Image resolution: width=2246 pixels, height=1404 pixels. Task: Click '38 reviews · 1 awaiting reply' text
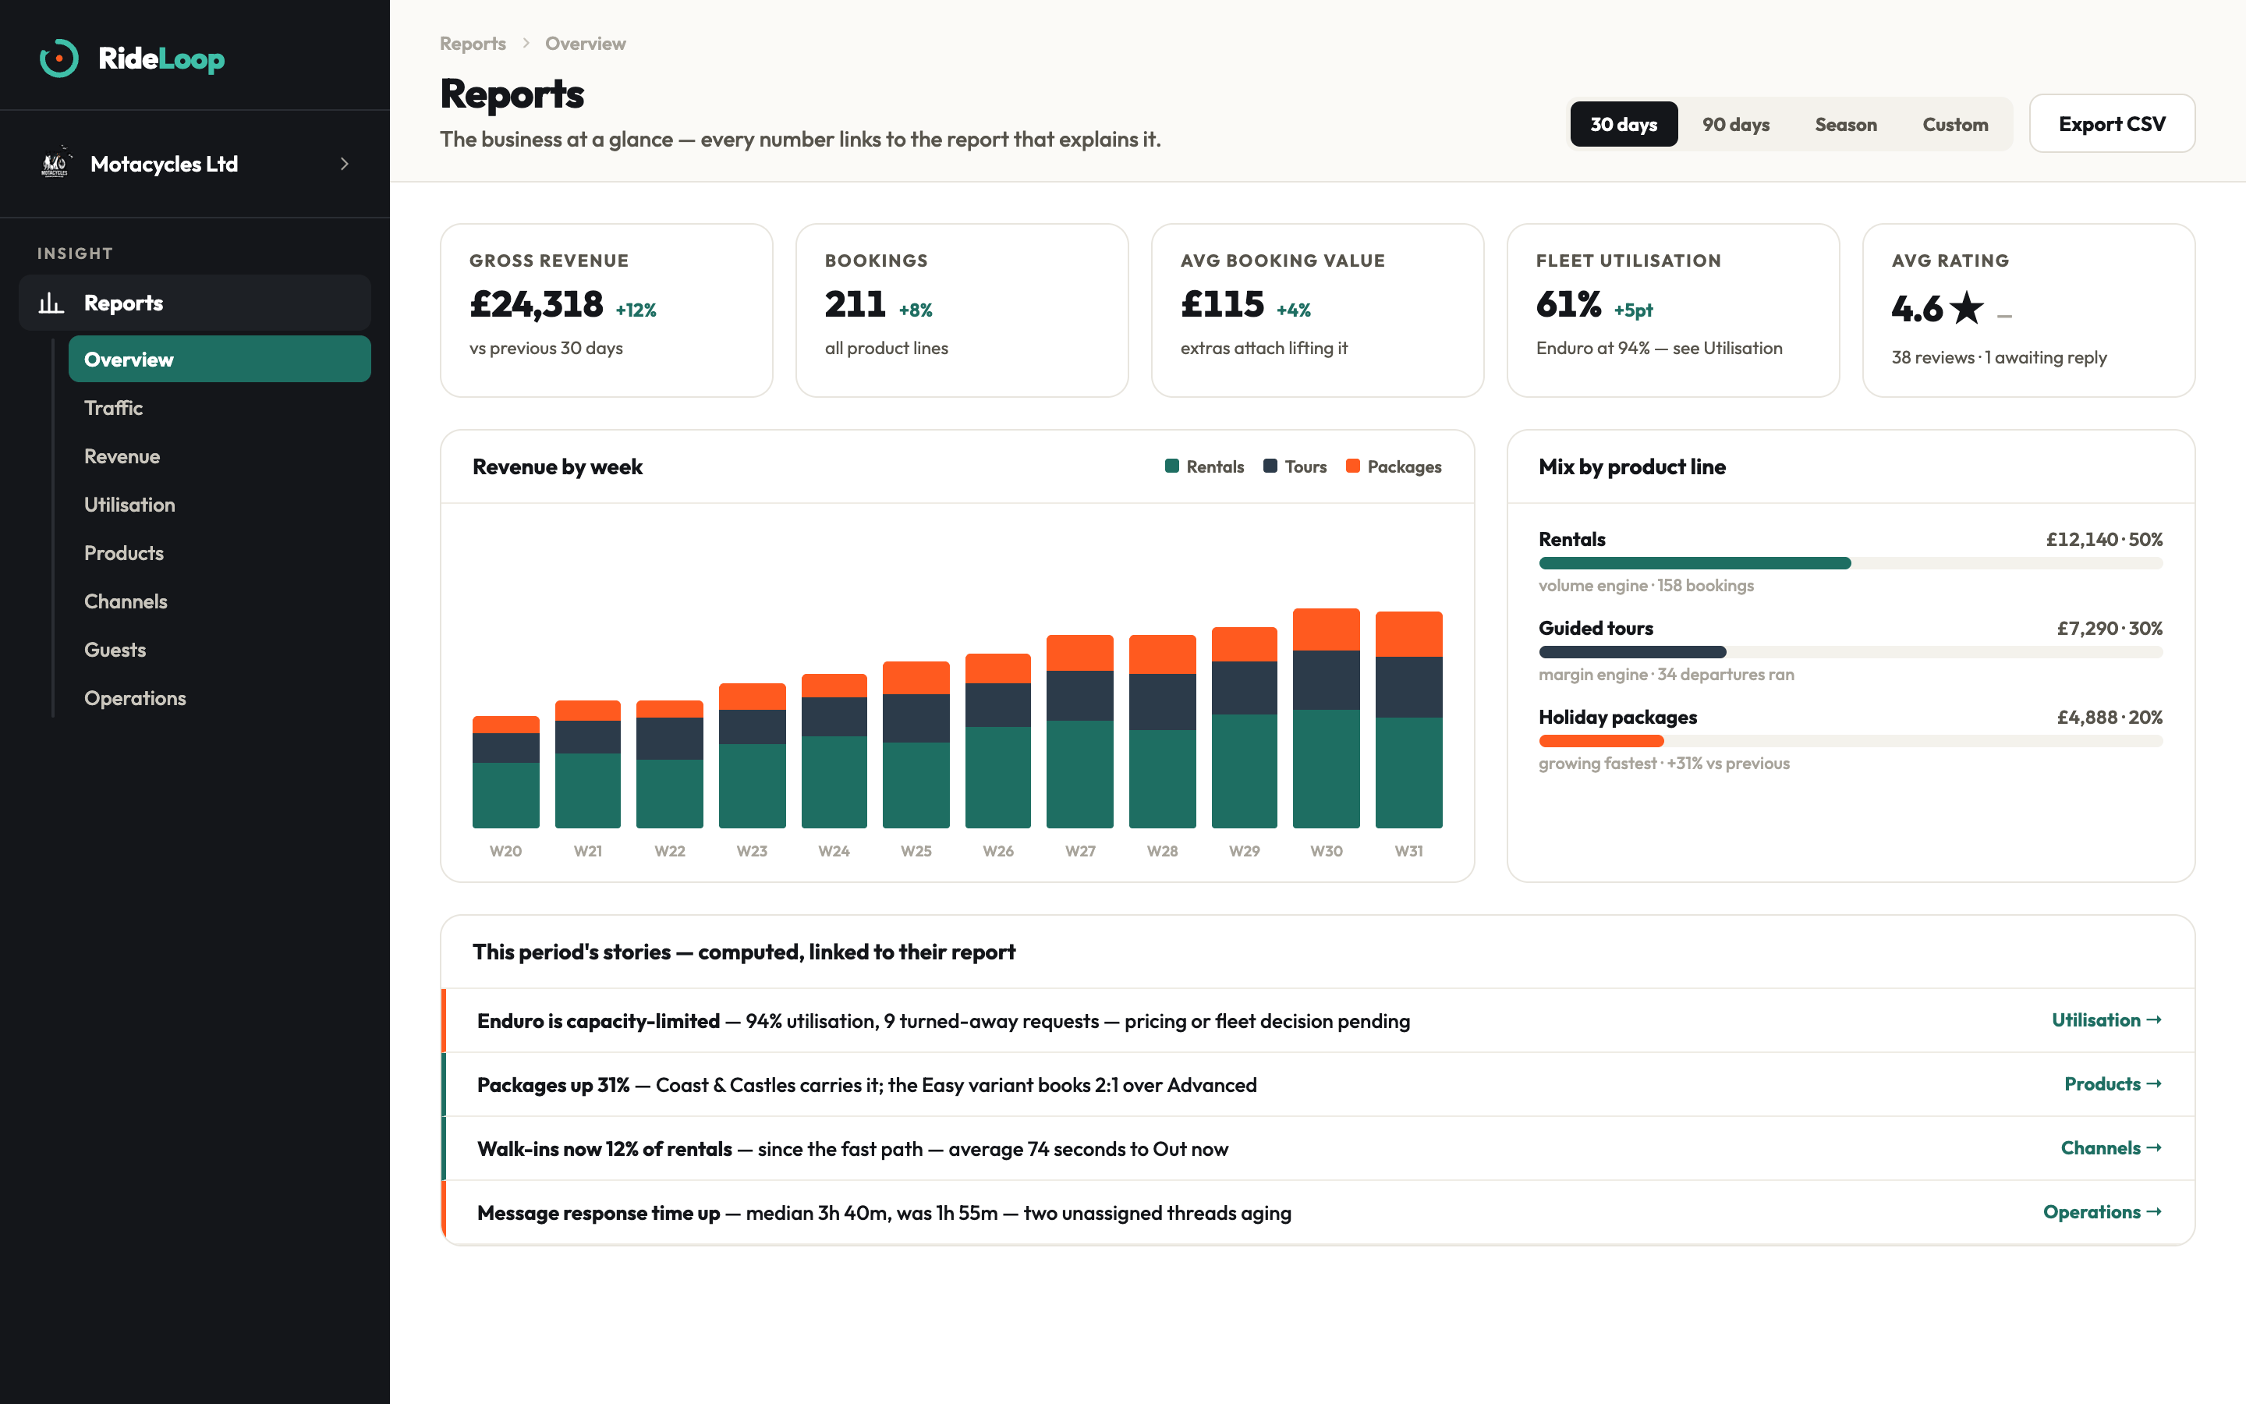(x=1999, y=357)
